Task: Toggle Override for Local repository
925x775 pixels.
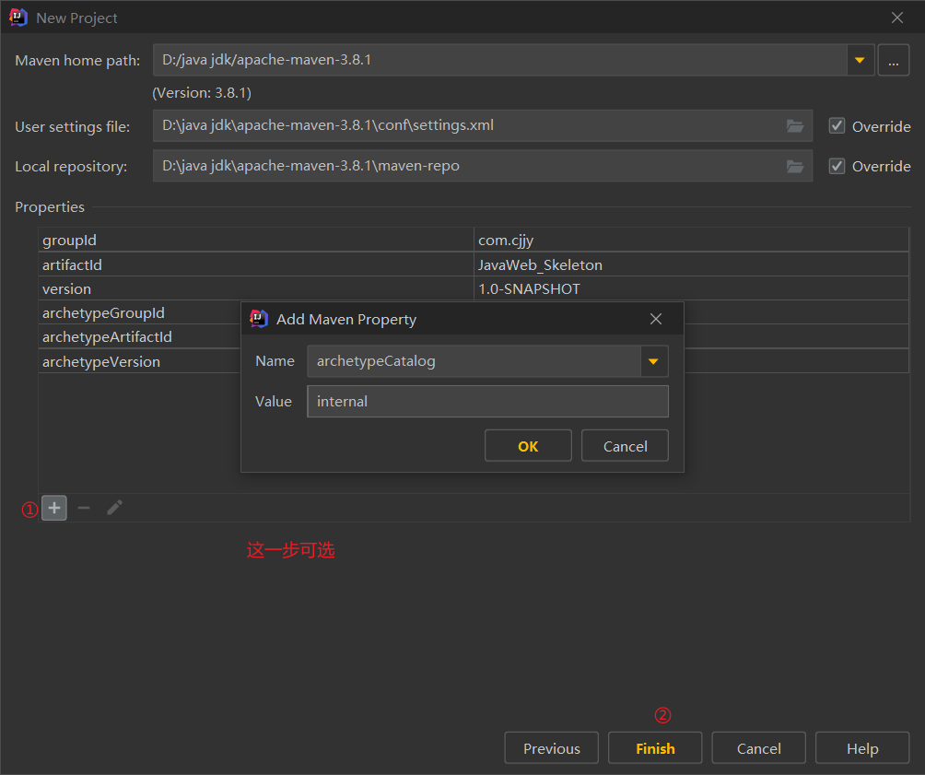Action: point(837,166)
